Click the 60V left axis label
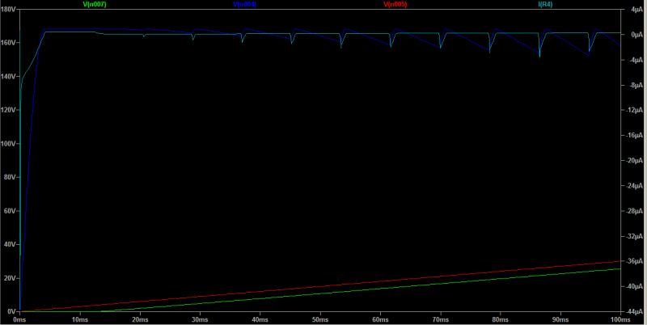The image size is (647, 325). (10, 211)
